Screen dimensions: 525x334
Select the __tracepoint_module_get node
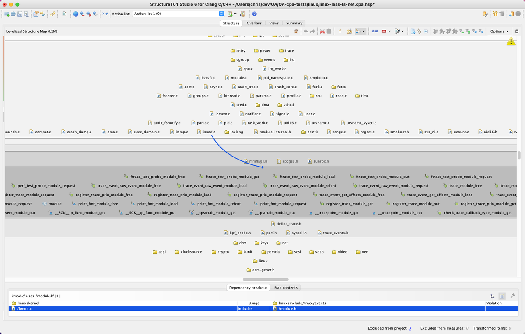(x=334, y=213)
